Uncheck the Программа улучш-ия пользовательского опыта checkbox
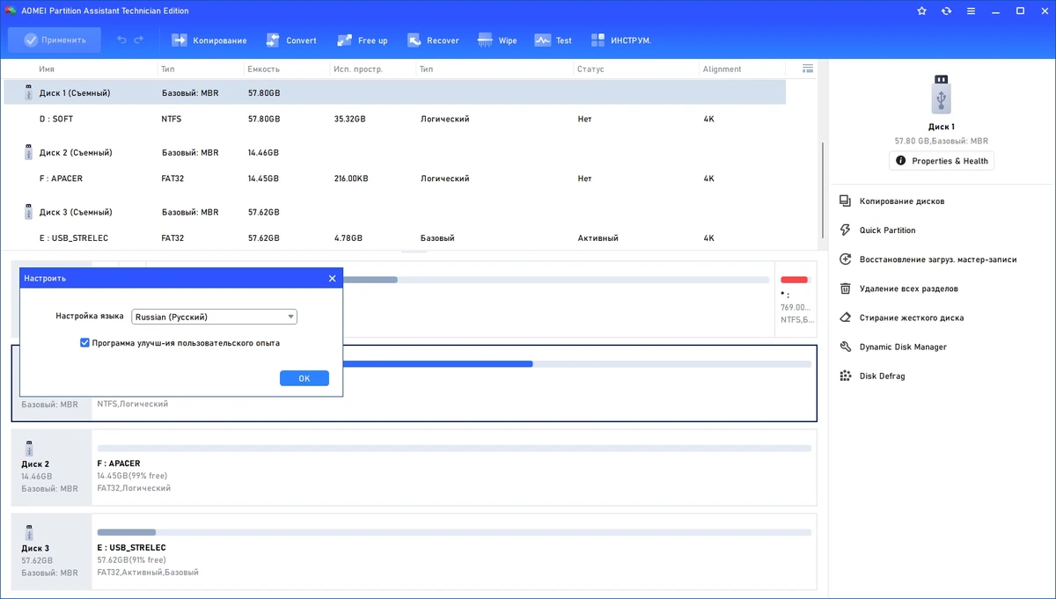Screen dimensions: 1056x599 84,343
